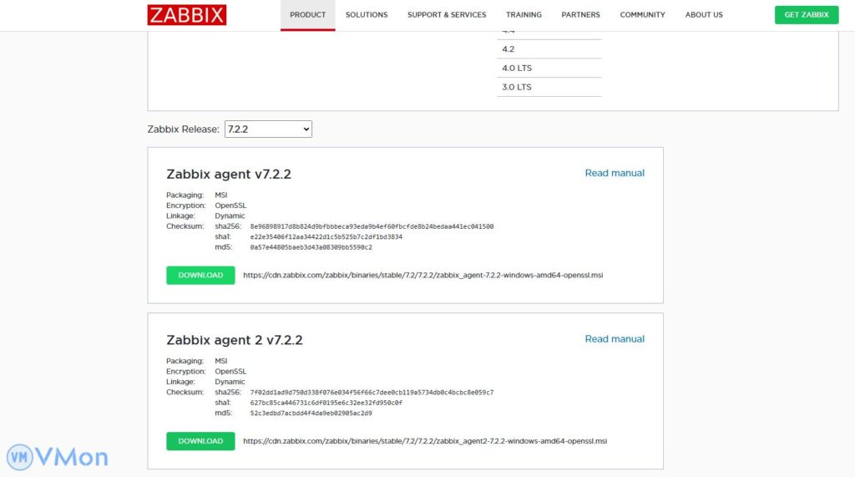The width and height of the screenshot is (855, 477).
Task: Click sha1 checksum starting 627bc85ca4
Action: 326,403
